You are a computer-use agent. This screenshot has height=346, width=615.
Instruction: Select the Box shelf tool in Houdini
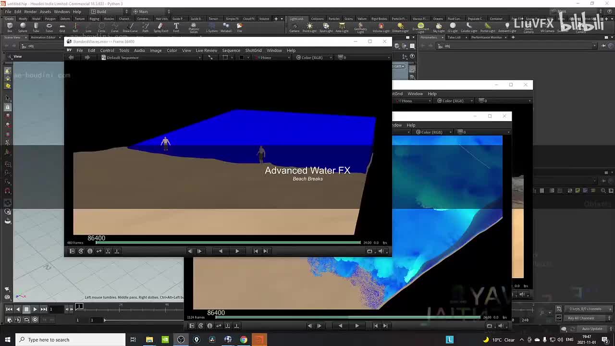click(x=10, y=27)
